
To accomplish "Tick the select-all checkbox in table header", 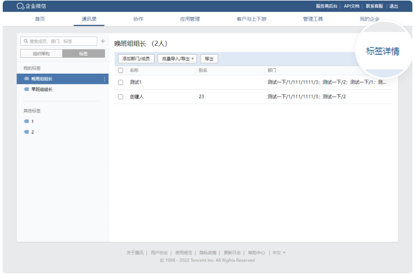I will coord(121,70).
